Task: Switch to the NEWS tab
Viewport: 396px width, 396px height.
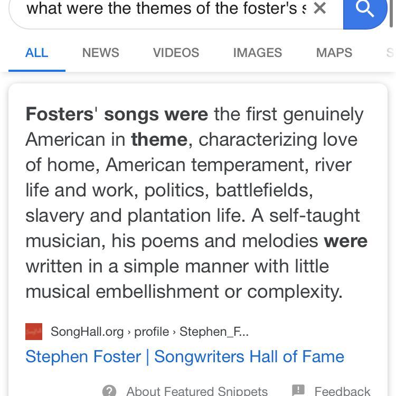Action: pyautogui.click(x=100, y=53)
